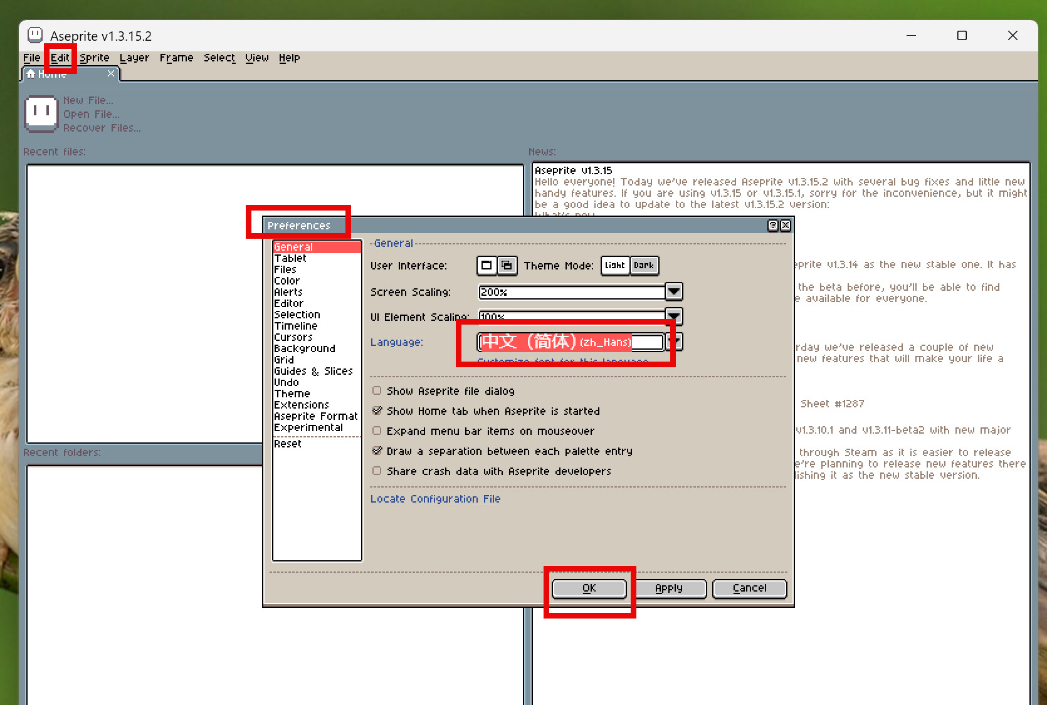The image size is (1047, 705).
Task: Switch theme mode to Light
Action: click(x=614, y=266)
